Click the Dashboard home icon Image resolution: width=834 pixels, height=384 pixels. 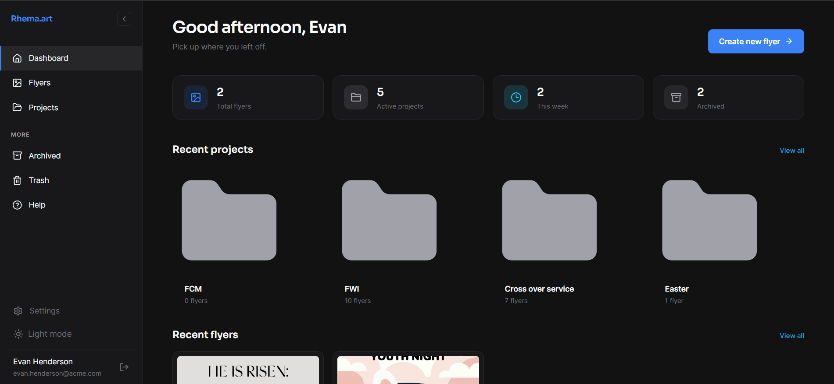point(17,58)
